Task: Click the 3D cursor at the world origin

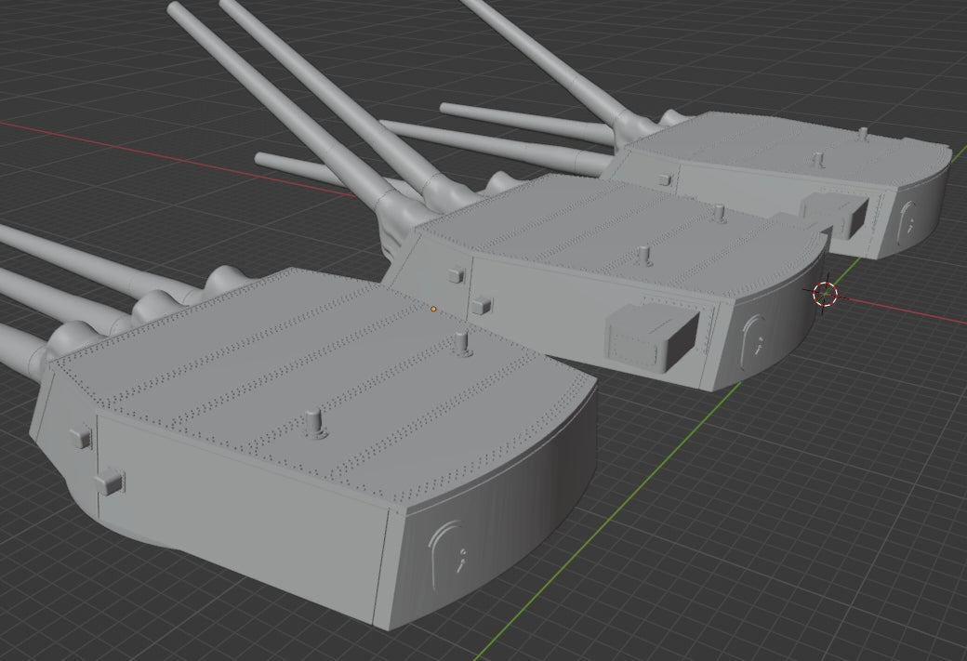Action: click(826, 296)
